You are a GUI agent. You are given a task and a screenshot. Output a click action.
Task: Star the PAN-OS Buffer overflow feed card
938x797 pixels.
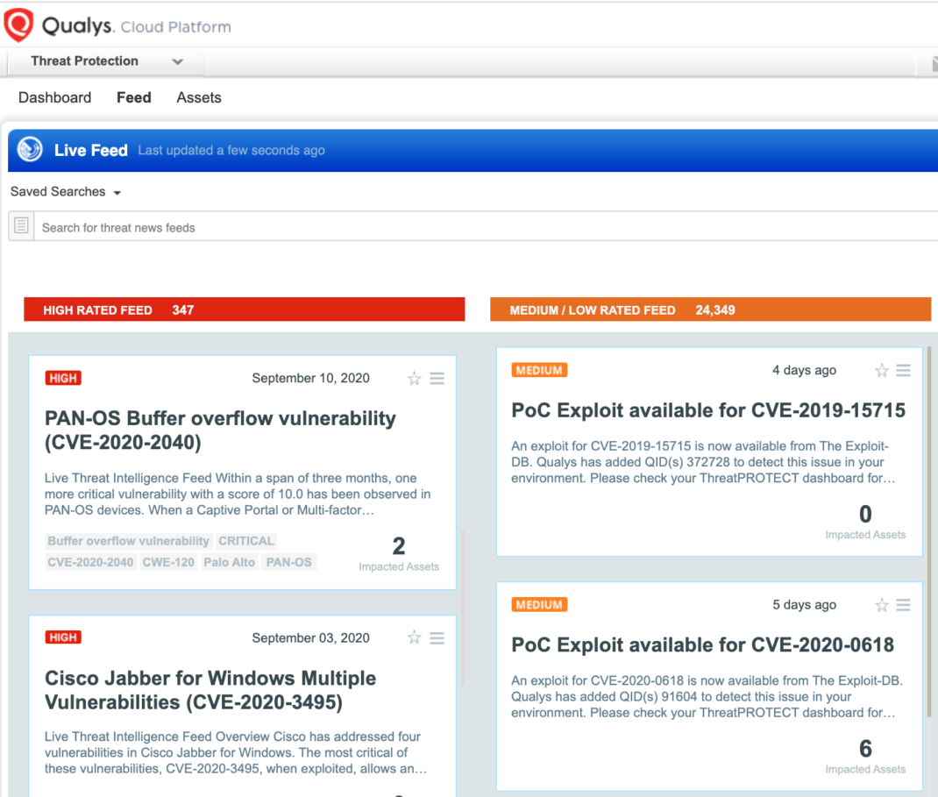tap(414, 378)
